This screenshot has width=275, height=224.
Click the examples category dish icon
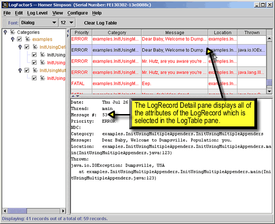pyautogui.click(x=27, y=39)
